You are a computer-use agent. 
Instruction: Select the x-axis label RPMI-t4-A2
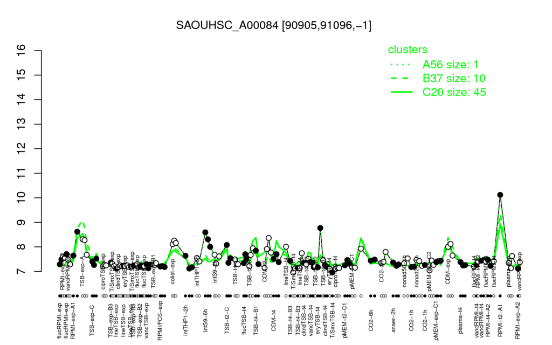tap(488, 321)
